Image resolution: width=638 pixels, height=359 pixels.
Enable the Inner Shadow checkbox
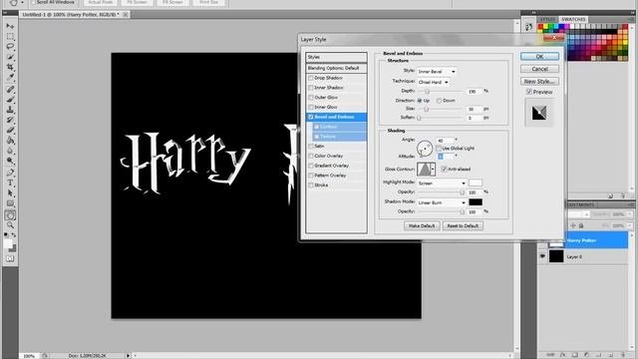pyautogui.click(x=311, y=88)
